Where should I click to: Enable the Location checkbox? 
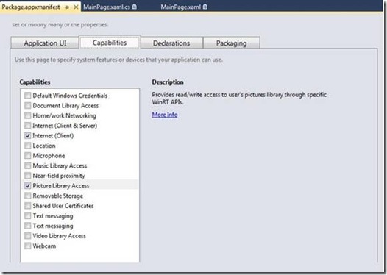(x=28, y=146)
